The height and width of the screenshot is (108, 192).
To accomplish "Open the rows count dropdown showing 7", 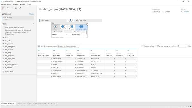I will 182,46.
